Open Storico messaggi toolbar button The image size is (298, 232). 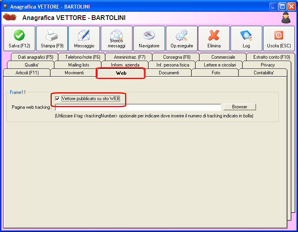tap(116, 39)
